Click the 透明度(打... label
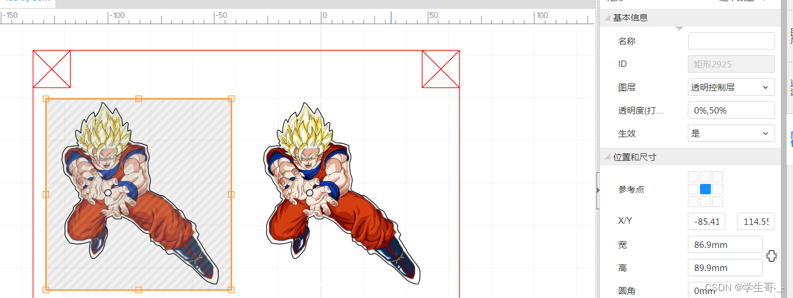Screen dimensions: 793x298 pyautogui.click(x=640, y=110)
